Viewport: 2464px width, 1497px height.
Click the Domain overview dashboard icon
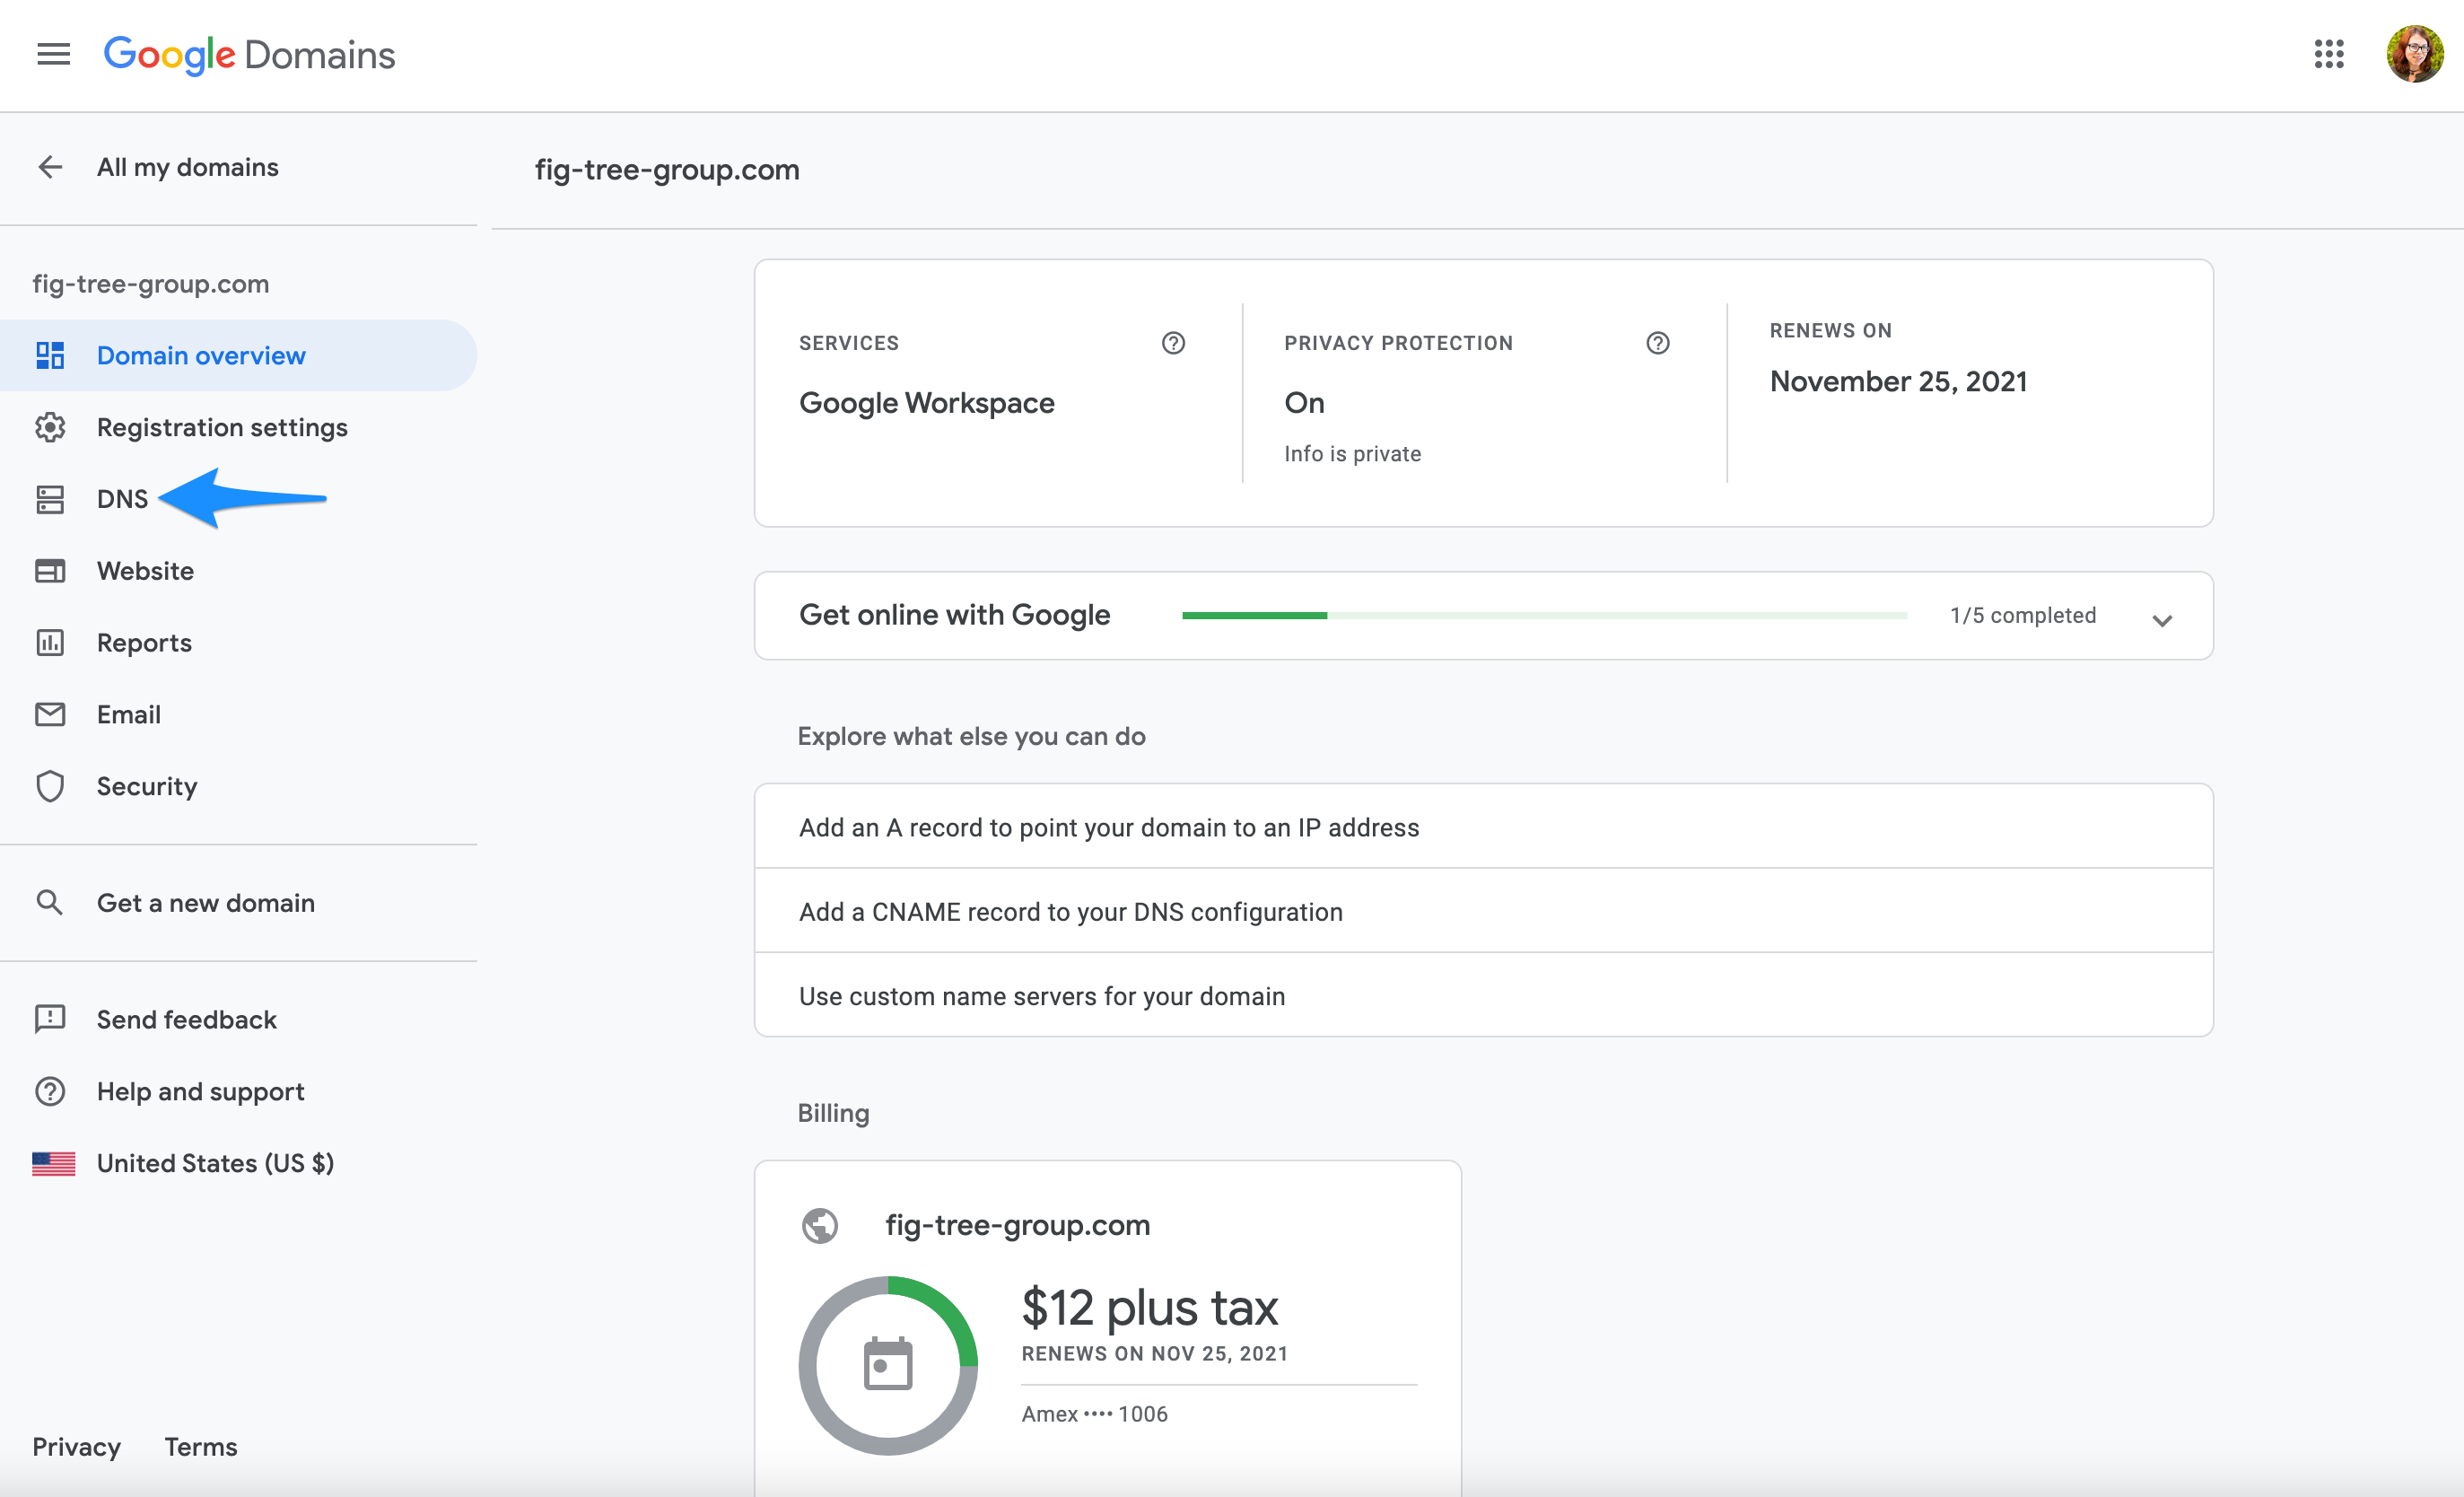[50, 355]
